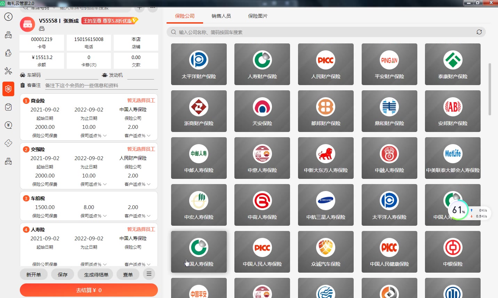Click 保存 button
The image size is (498, 298).
(63, 274)
